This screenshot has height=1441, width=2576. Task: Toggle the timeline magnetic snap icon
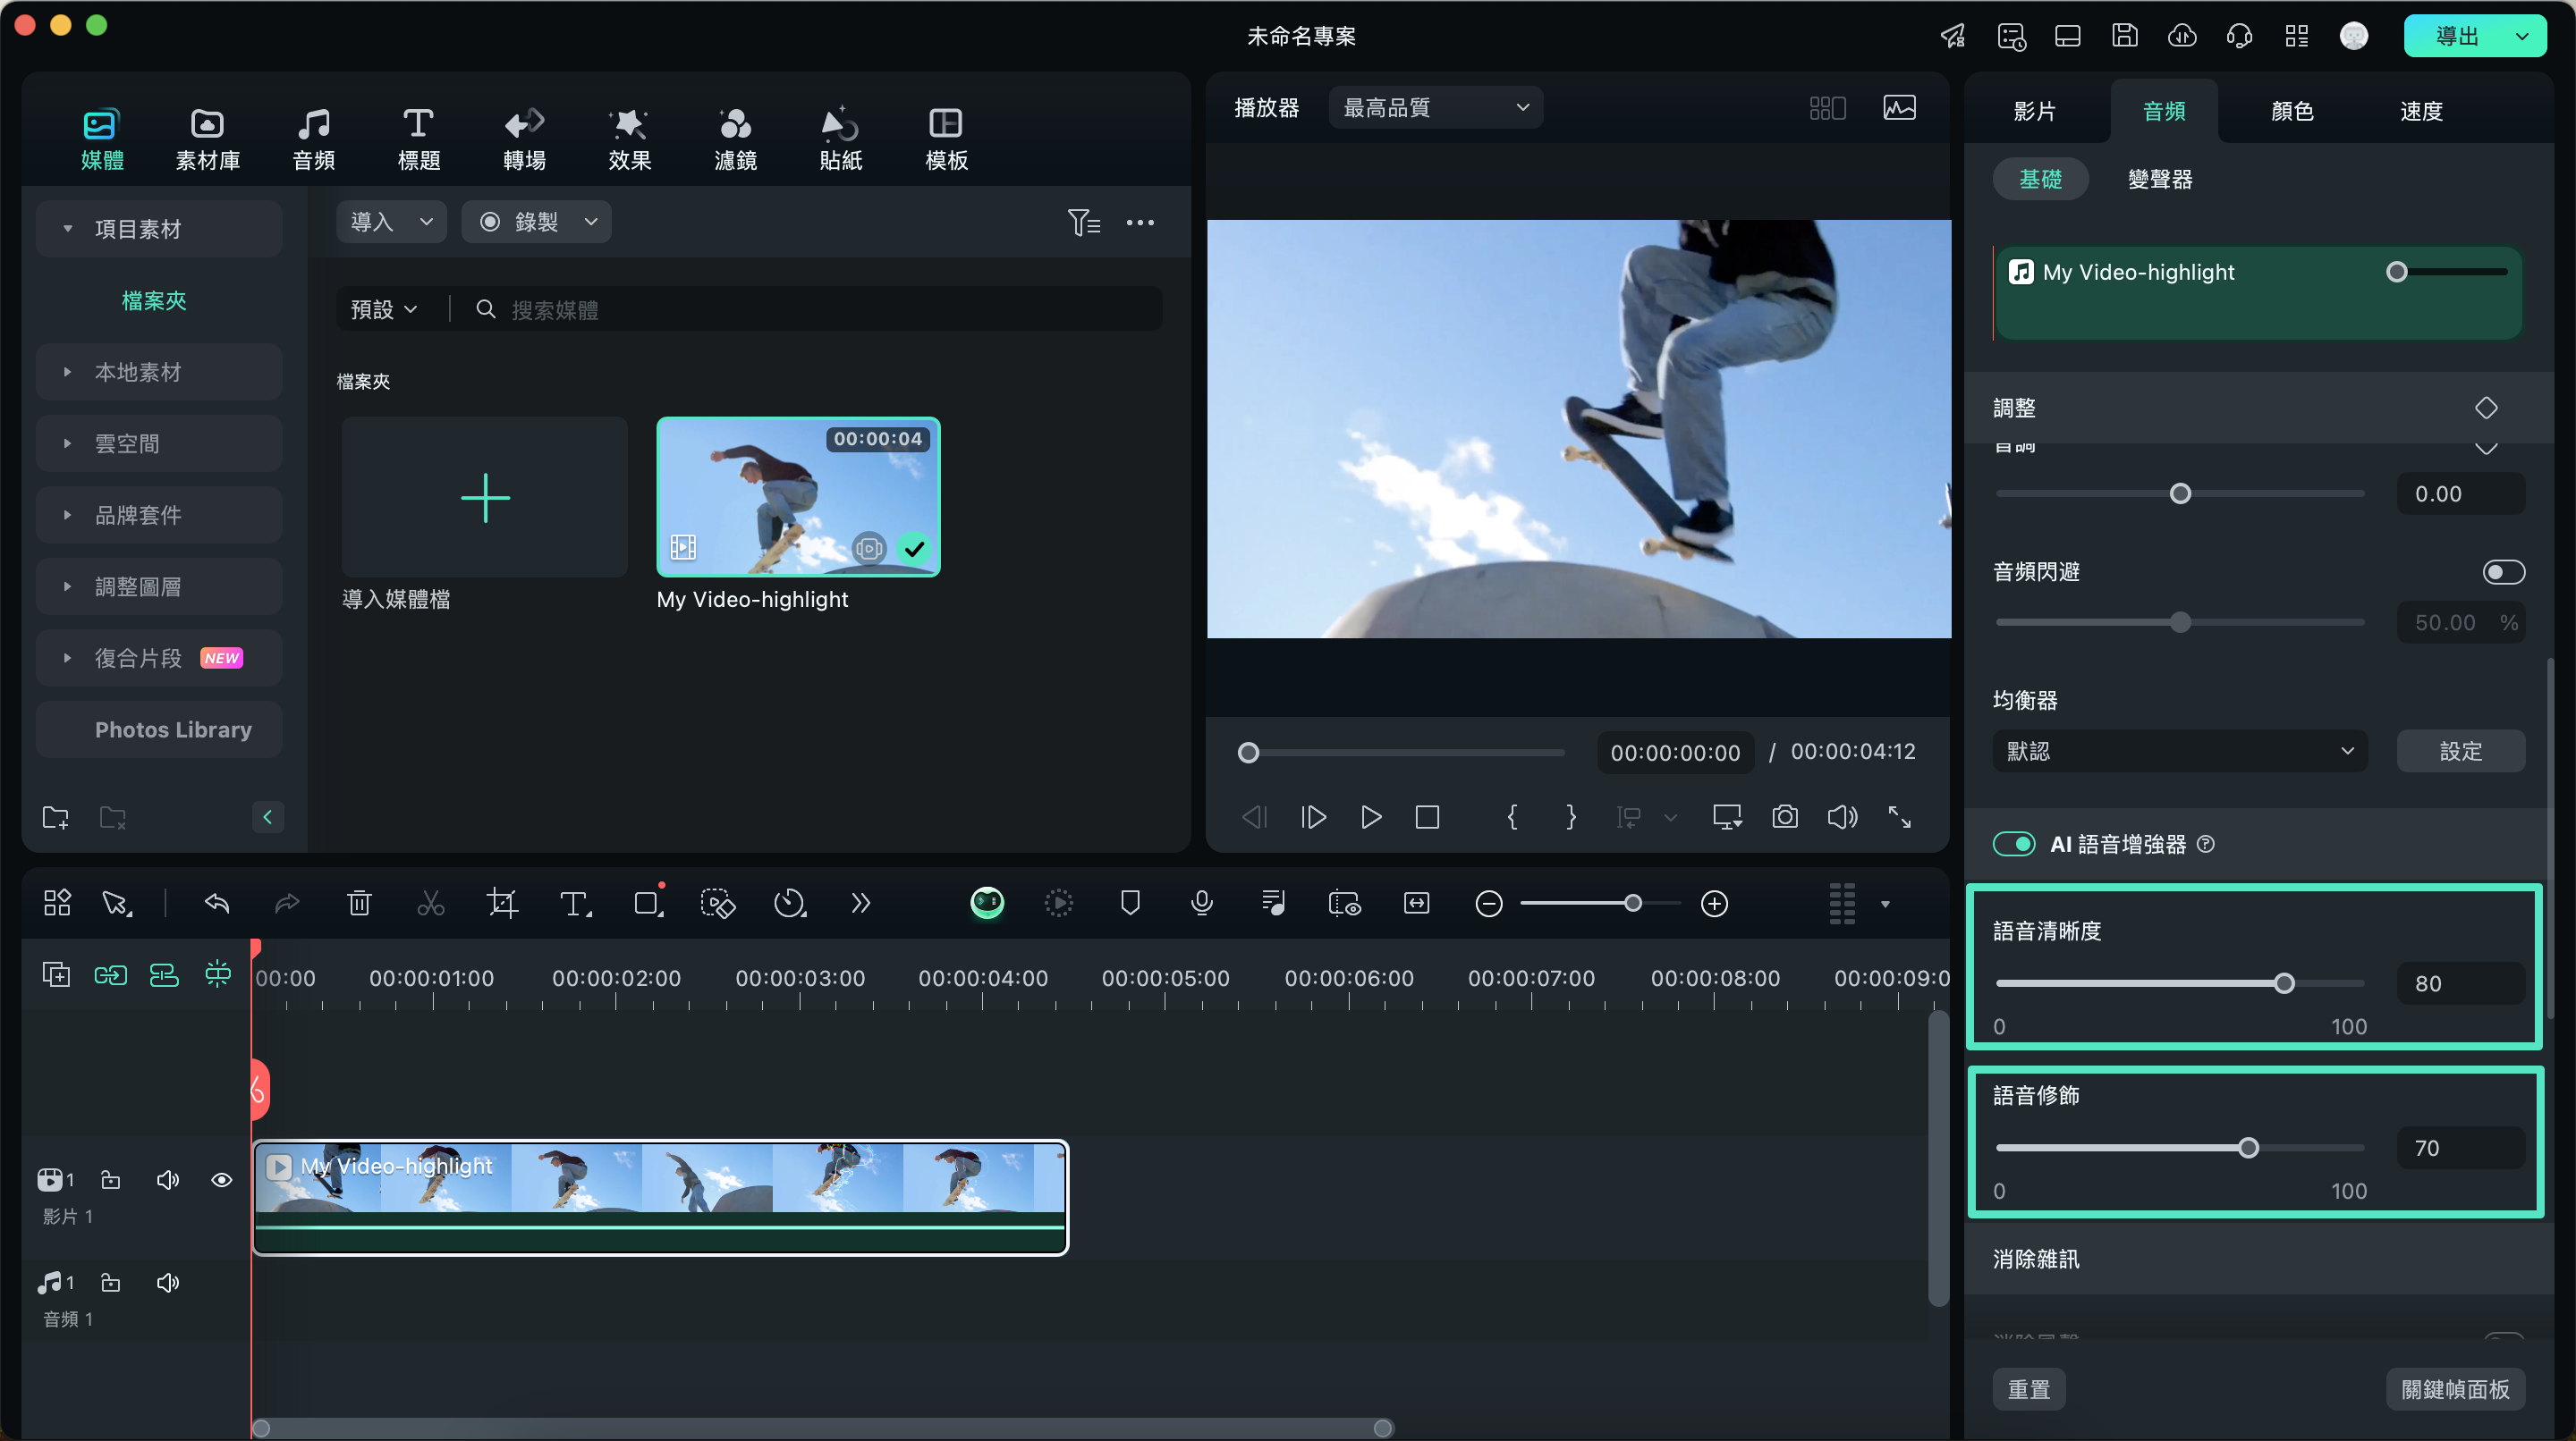217,973
